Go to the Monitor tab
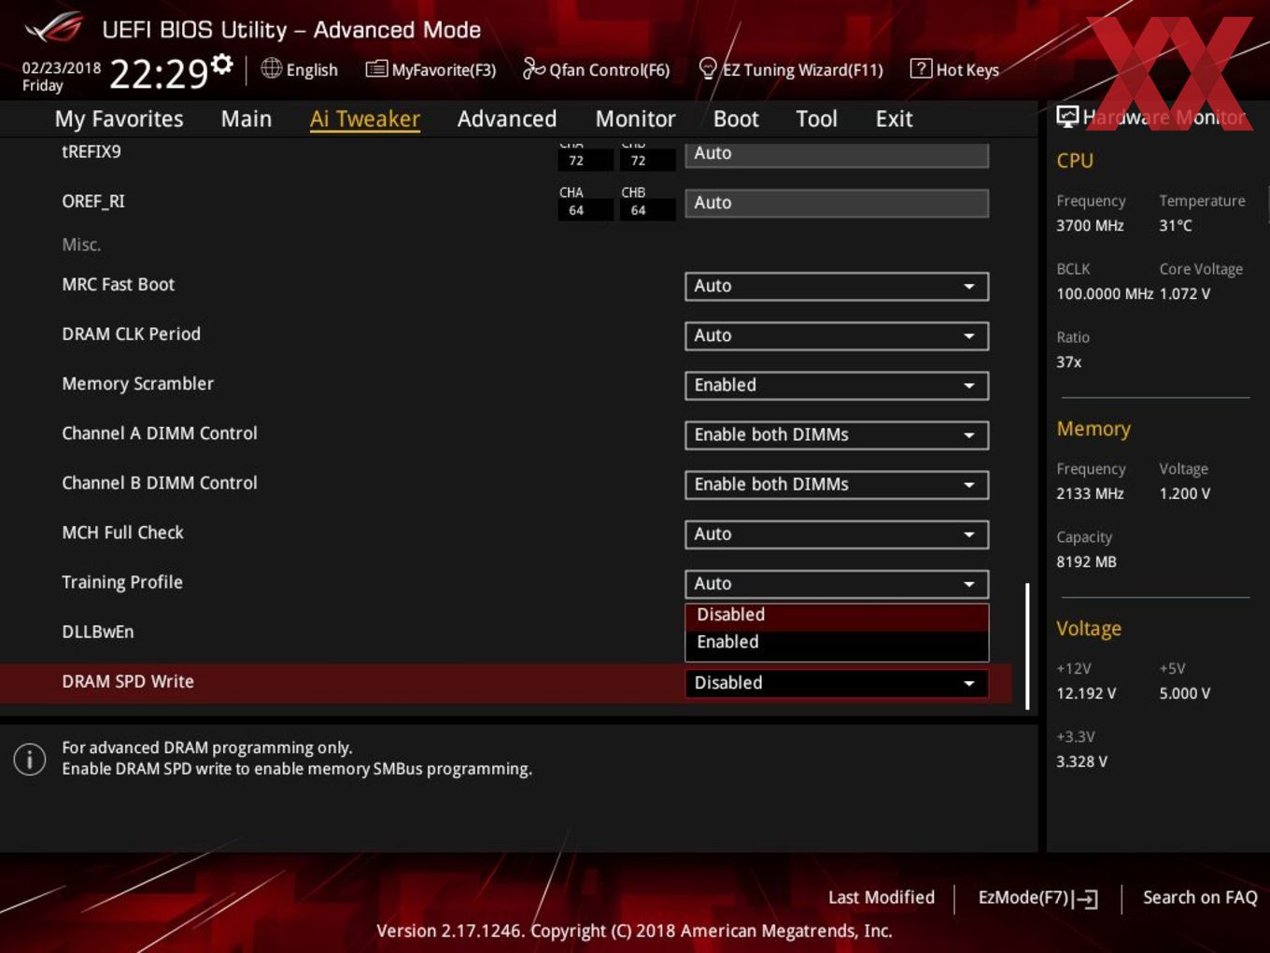 (635, 119)
